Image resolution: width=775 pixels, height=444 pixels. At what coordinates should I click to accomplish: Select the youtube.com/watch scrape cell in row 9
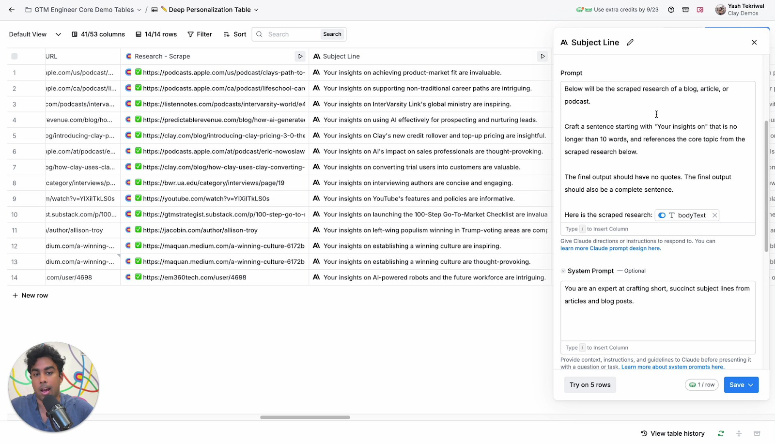(x=215, y=199)
